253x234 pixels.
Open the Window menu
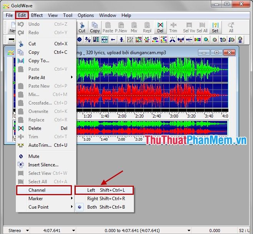pos(108,15)
